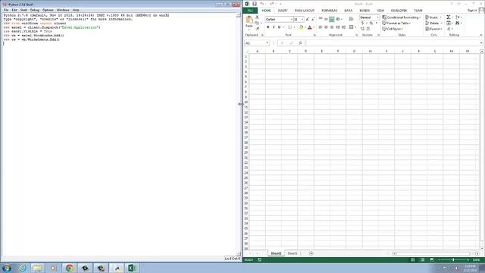Click the Wrap Text icon
Screen dimensions: 485x273
tap(351, 19)
